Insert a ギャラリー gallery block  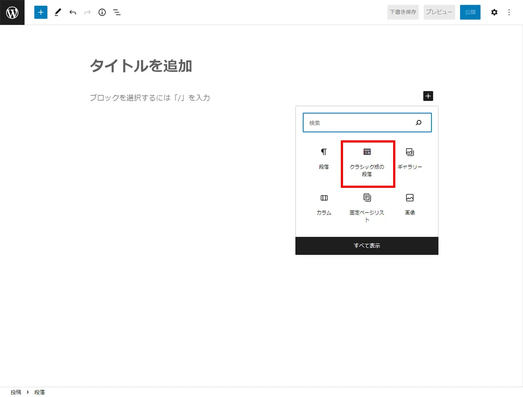(410, 158)
